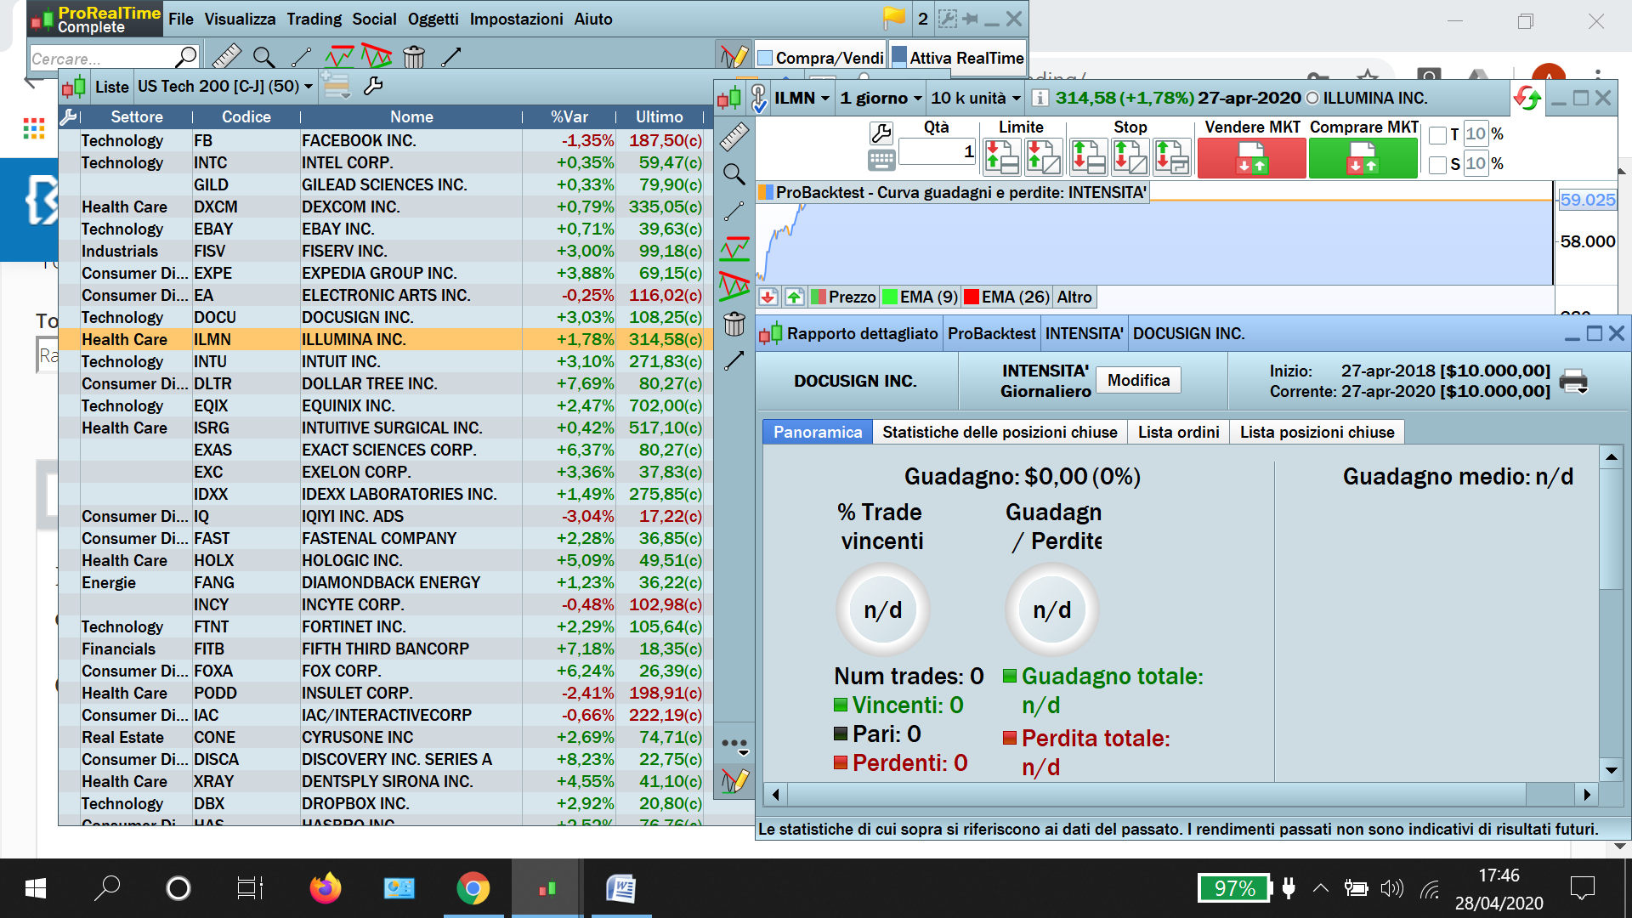The height and width of the screenshot is (918, 1632).
Task: Open the Trading menu
Action: tap(314, 19)
